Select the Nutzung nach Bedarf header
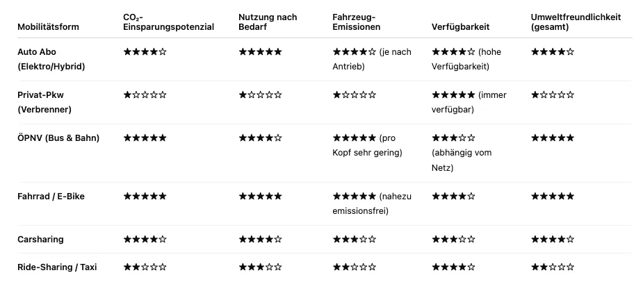 [268, 22]
